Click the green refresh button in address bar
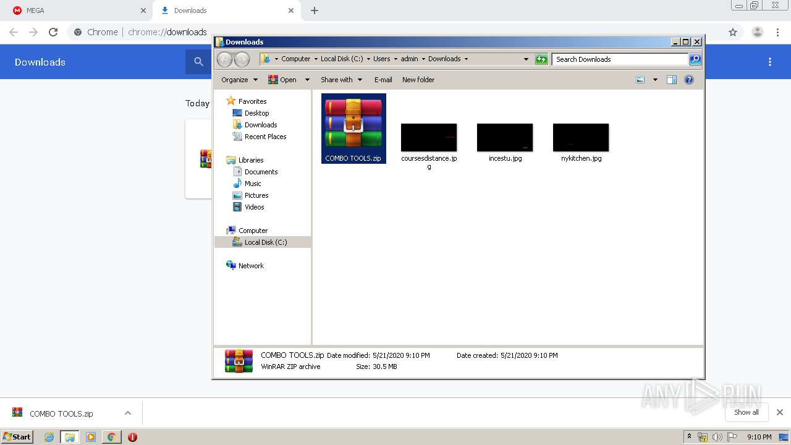 click(x=541, y=59)
